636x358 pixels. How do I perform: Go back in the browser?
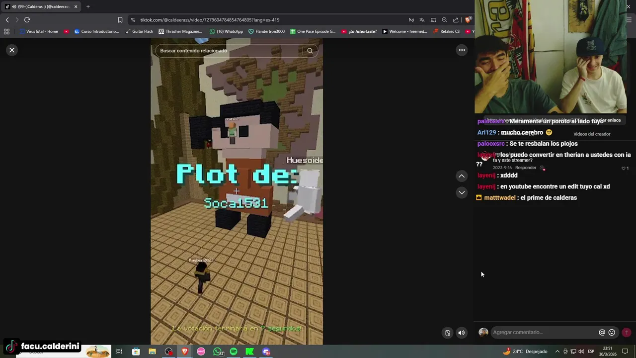7,20
